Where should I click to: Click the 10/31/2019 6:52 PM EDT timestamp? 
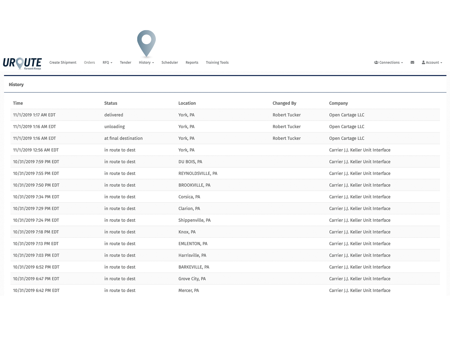36,267
